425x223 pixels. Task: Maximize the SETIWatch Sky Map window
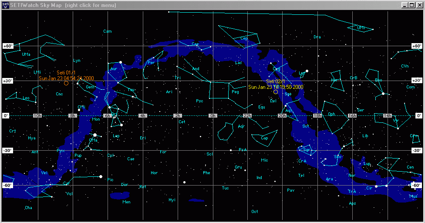[x=412, y=5]
